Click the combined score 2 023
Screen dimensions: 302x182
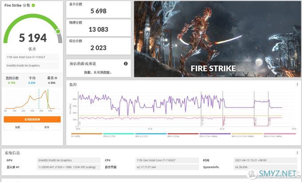click(99, 48)
